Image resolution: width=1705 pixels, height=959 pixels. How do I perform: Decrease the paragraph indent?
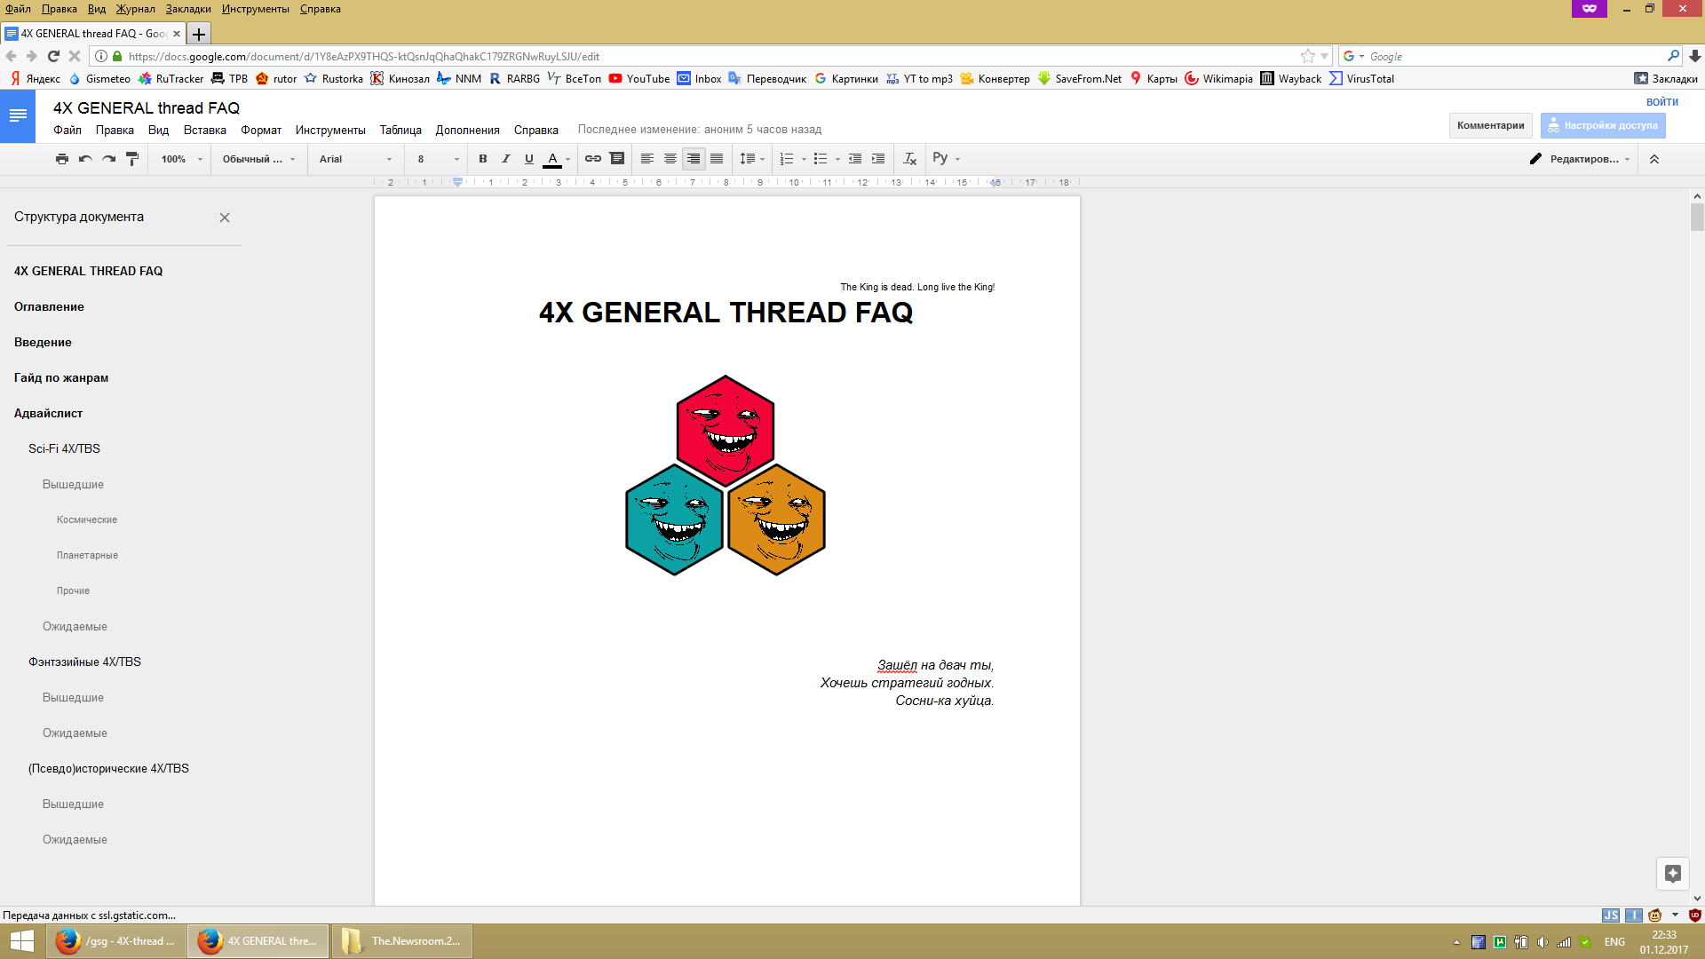[855, 159]
